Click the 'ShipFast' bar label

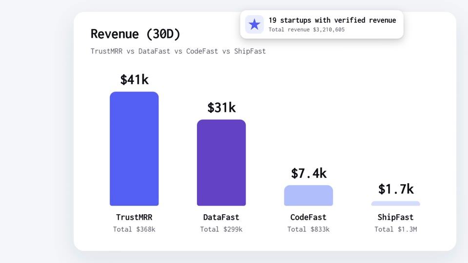click(395, 217)
